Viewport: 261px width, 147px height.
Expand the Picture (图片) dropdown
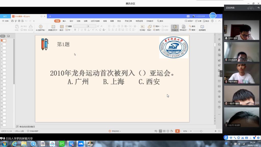157,26
